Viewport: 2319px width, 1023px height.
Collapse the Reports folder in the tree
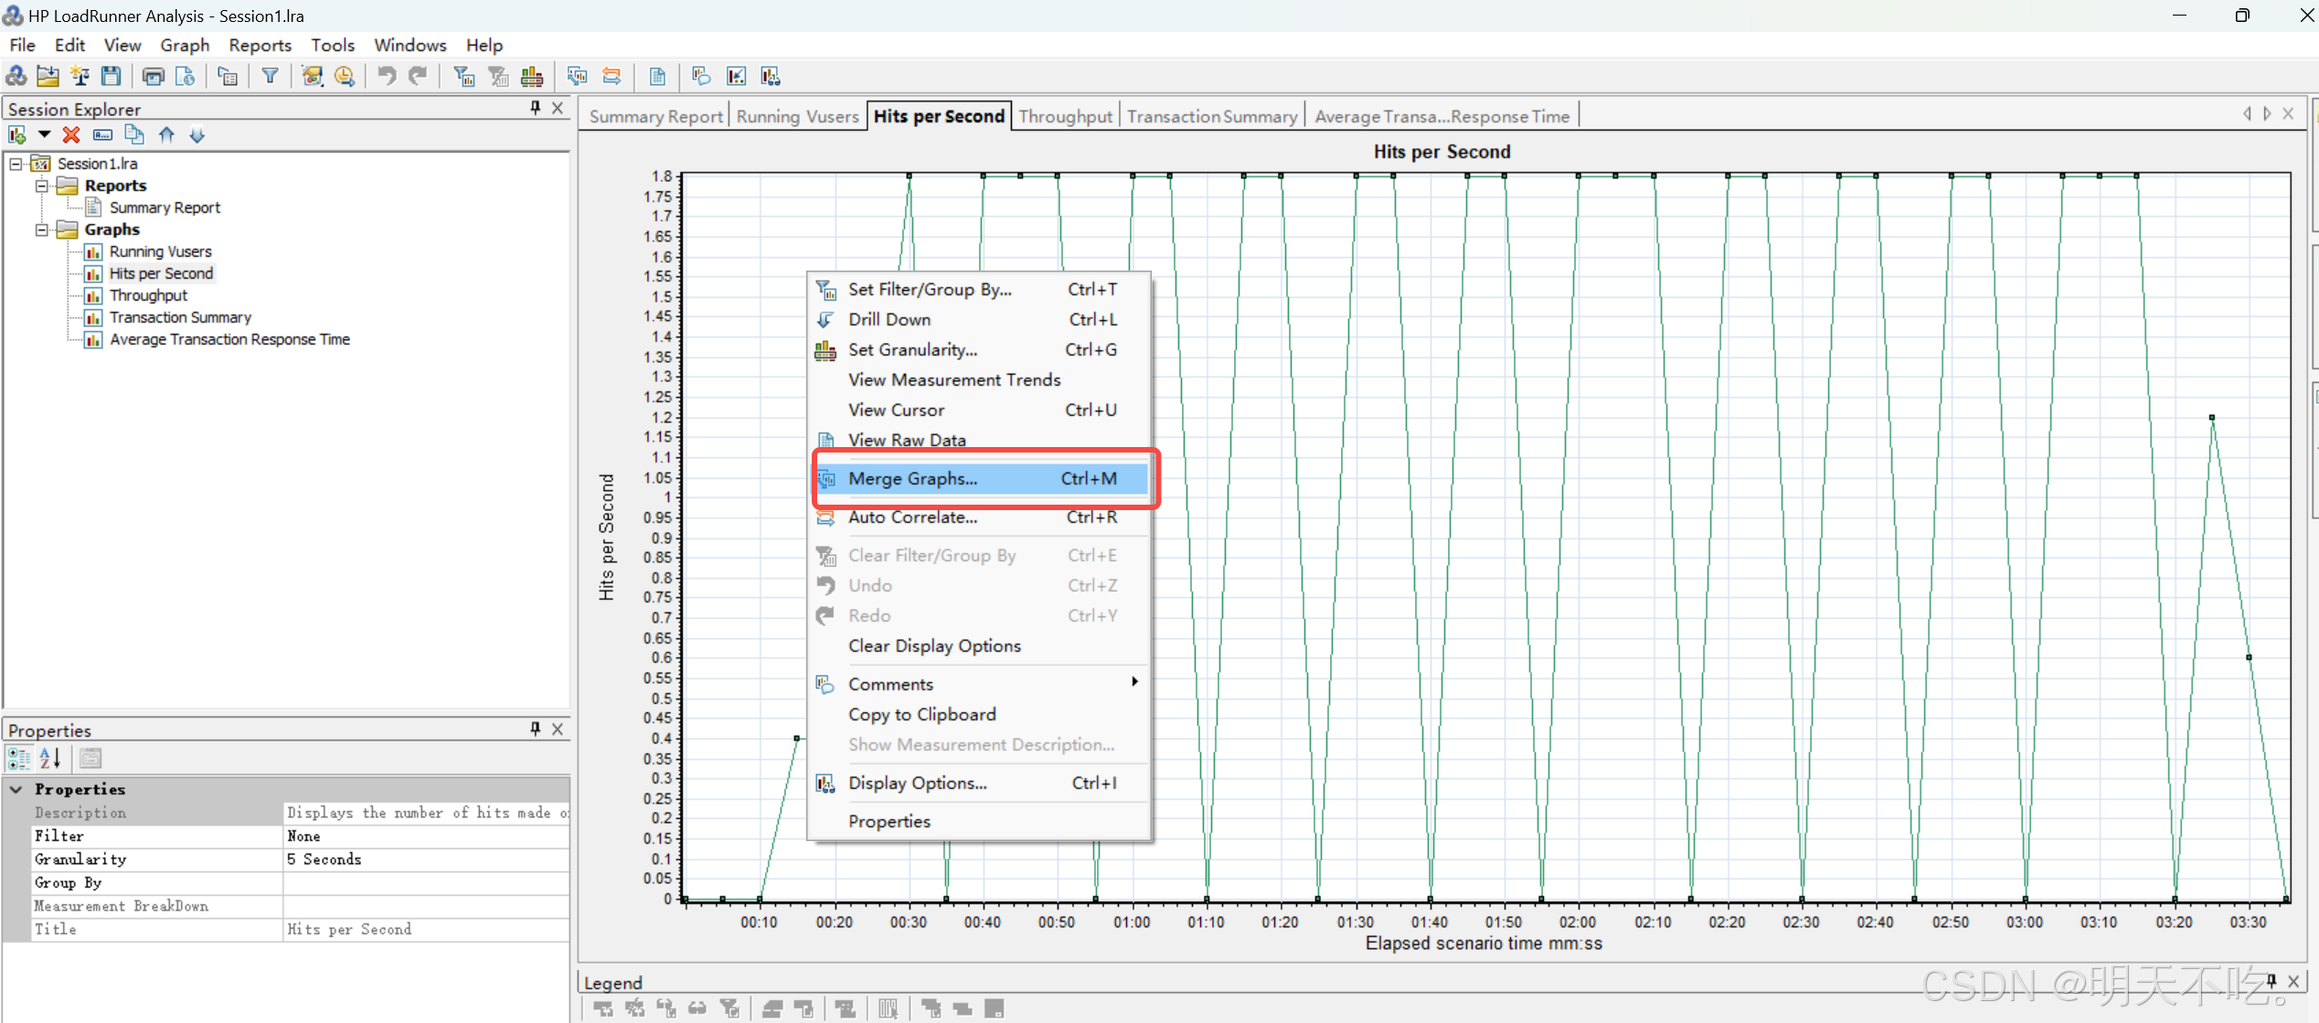point(41,186)
